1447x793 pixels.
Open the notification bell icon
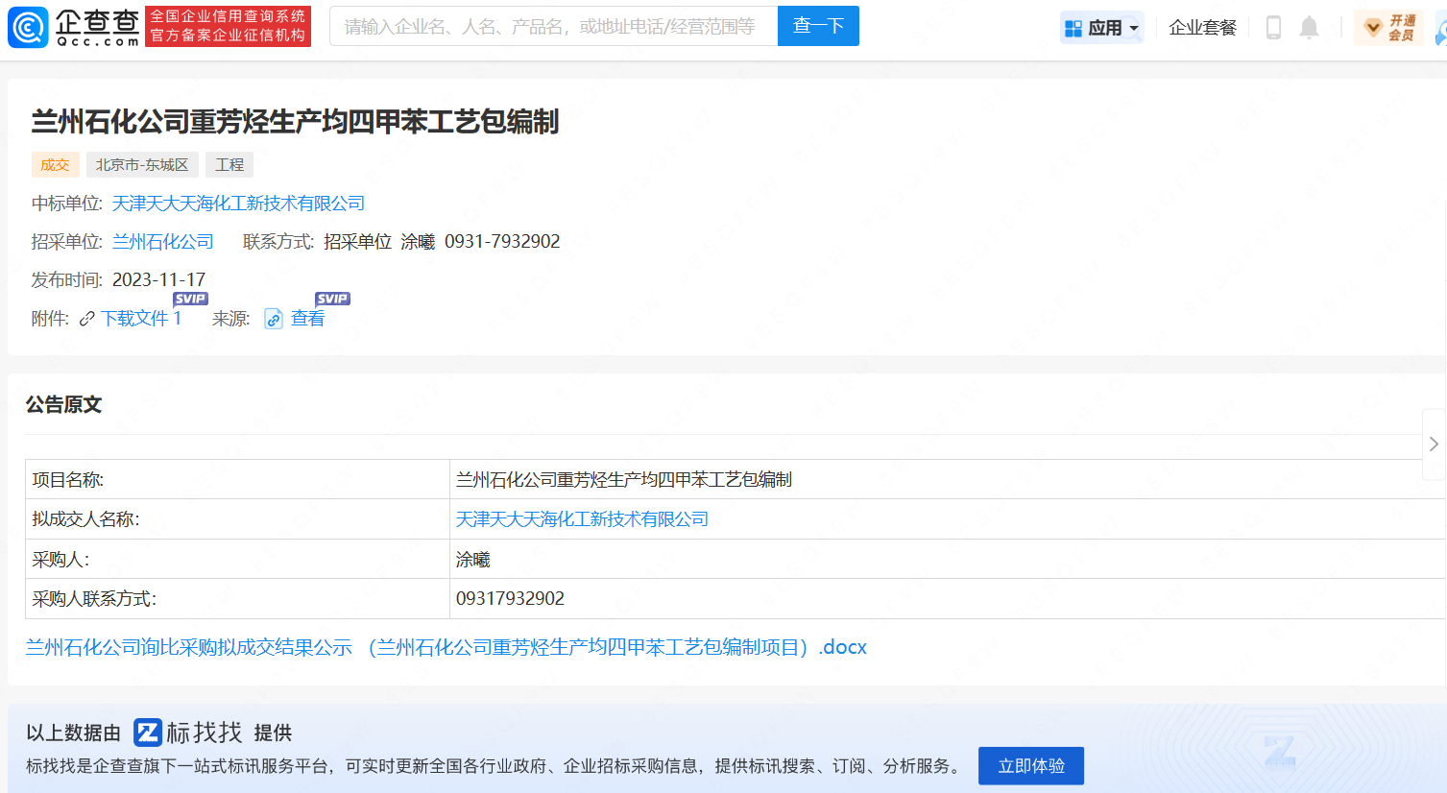1309,28
